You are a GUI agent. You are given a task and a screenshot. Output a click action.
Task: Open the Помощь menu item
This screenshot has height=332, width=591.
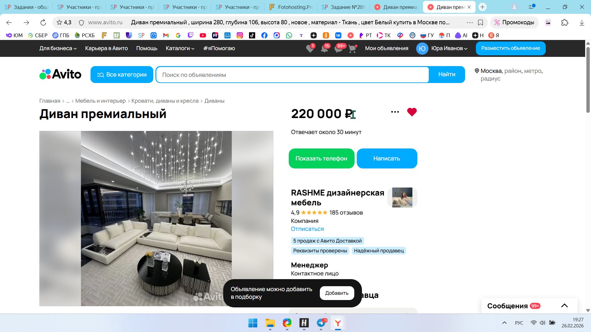point(147,48)
